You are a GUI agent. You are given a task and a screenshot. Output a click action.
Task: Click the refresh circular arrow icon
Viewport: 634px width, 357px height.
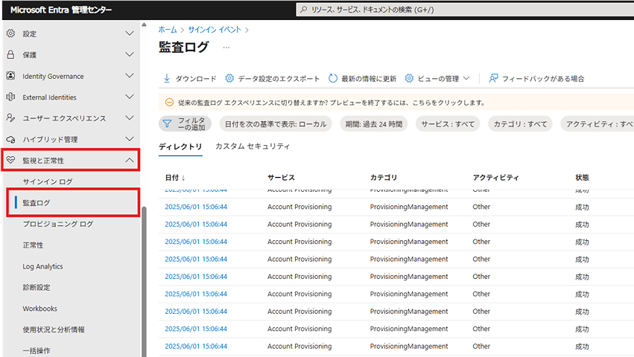coord(333,78)
